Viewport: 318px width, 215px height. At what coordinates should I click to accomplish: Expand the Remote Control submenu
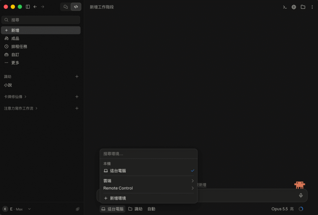coord(148,188)
